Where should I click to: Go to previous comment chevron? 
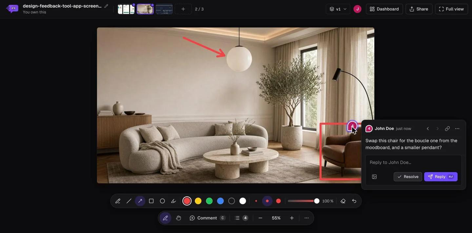point(428,129)
